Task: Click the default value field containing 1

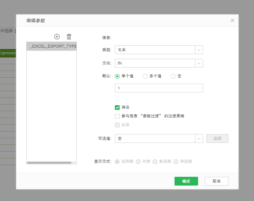Action: [159, 88]
